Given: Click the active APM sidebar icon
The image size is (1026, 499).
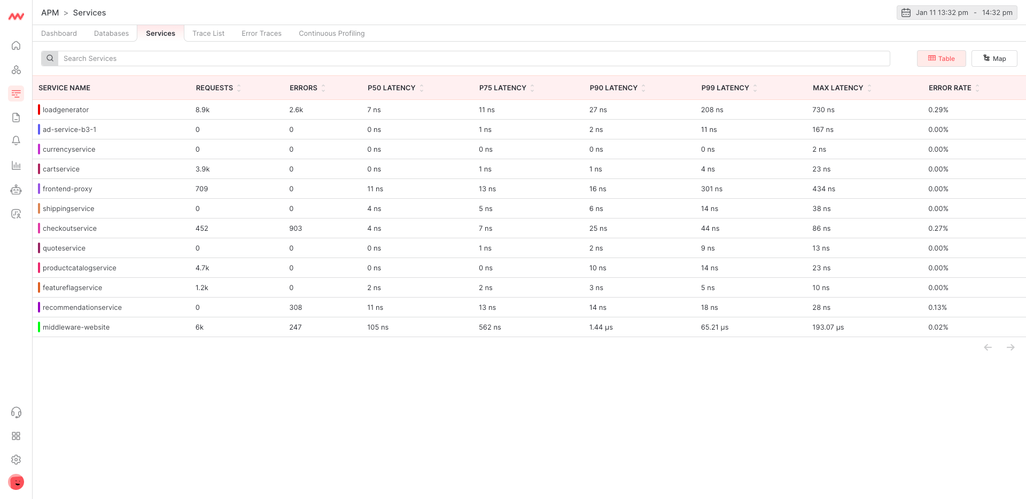Looking at the screenshot, I should 16,93.
